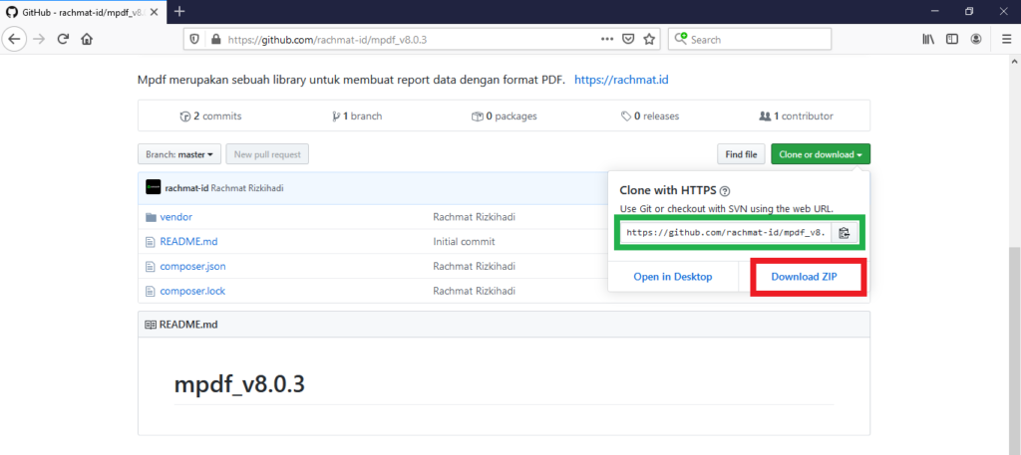Select the GitHub mpdf_v8 browser tab
This screenshot has height=455, width=1021.
82,12
